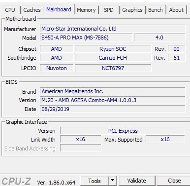
Task: Switch to the CPU tab
Action: (x=10, y=10)
